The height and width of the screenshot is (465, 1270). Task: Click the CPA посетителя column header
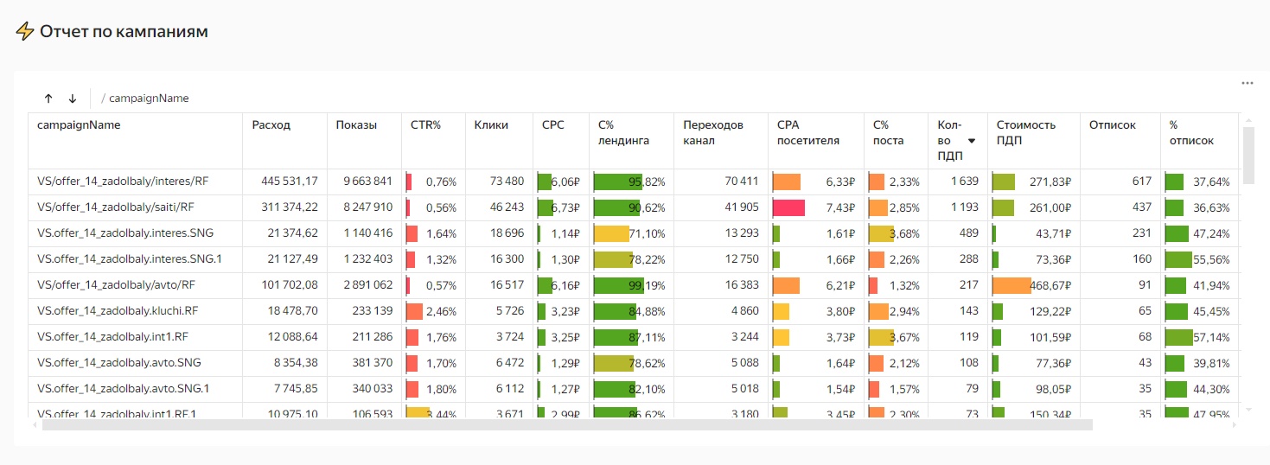pos(816,141)
